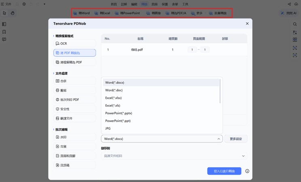Open the 詢問 AI button
The height and width of the screenshot is (182, 301).
pyautogui.click(x=288, y=13)
